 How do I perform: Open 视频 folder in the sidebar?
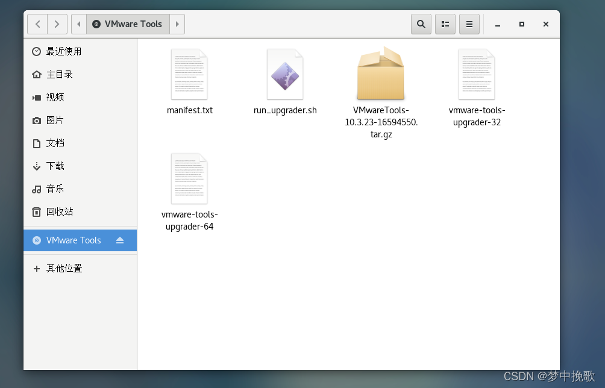(x=80, y=97)
